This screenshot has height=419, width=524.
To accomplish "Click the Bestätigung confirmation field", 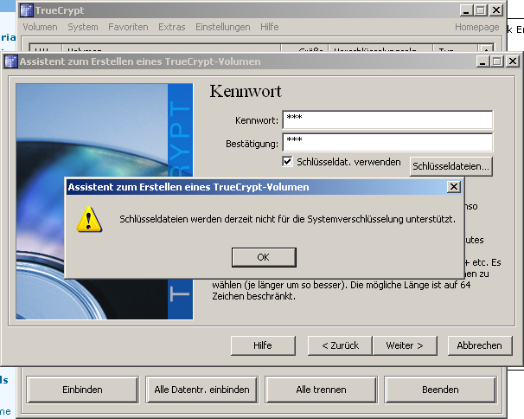I will 387,142.
